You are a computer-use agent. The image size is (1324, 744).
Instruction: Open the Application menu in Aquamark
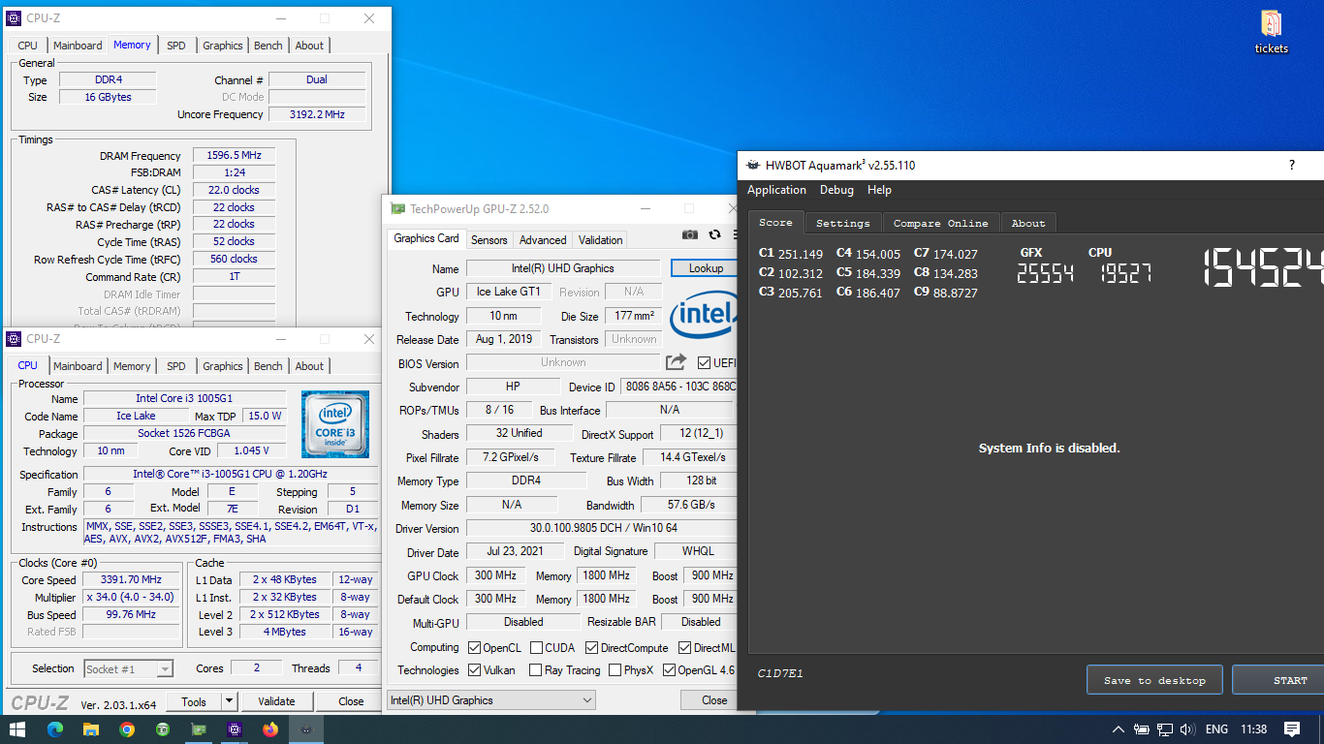pyautogui.click(x=776, y=190)
